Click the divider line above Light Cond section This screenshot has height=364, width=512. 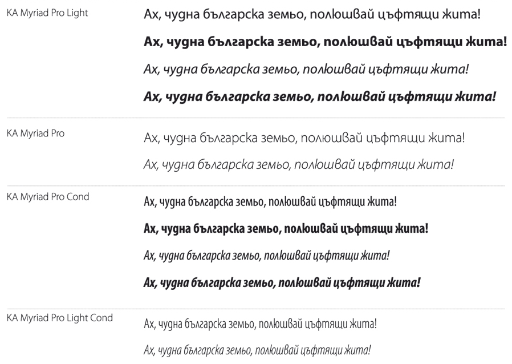(256, 309)
